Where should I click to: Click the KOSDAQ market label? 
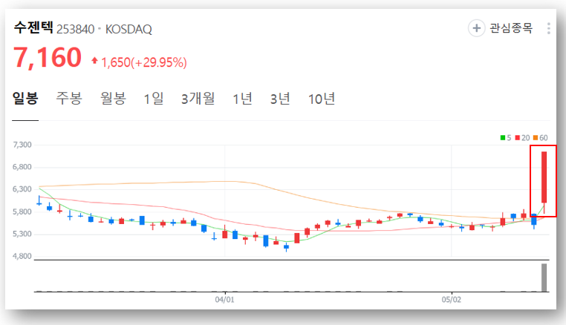[x=129, y=29]
